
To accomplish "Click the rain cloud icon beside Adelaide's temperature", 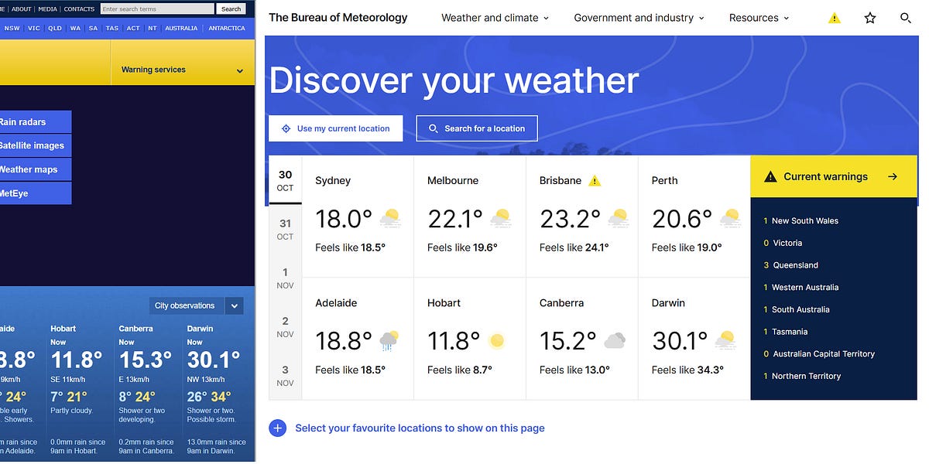I will tap(387, 340).
